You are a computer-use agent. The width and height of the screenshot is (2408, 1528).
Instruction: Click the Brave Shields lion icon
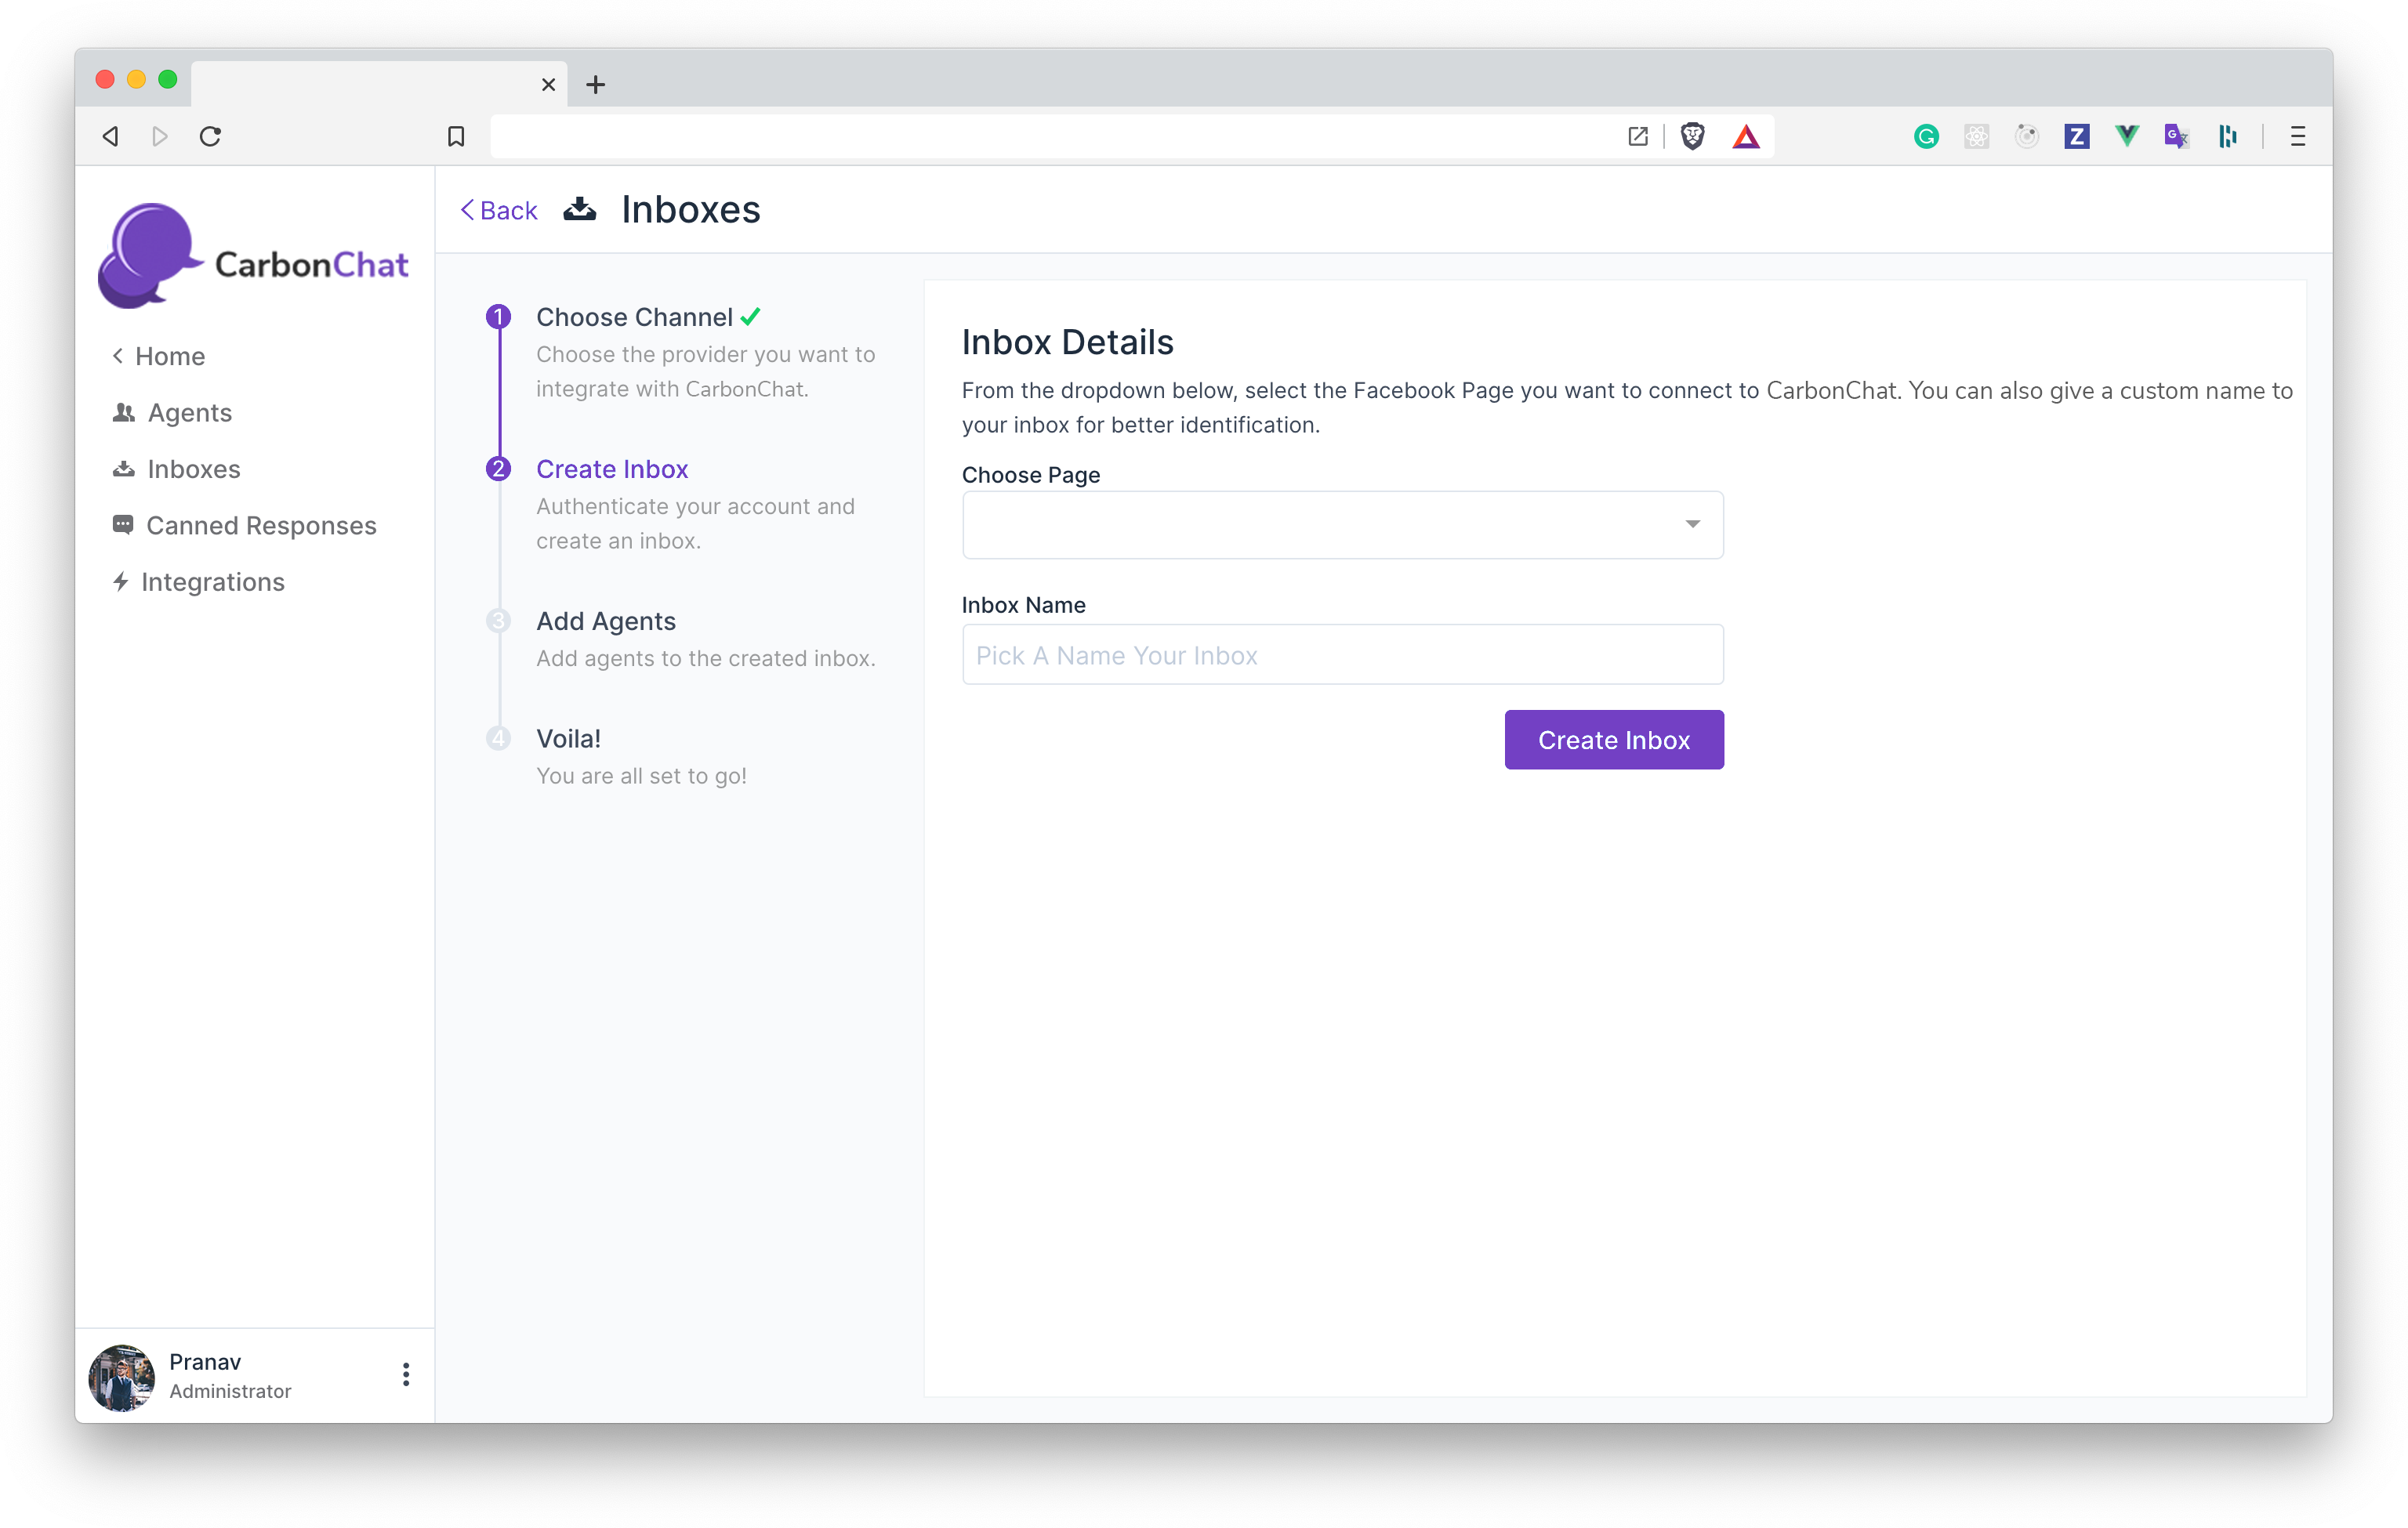(1692, 136)
